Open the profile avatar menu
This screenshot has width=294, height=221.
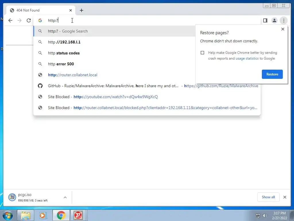coord(274,20)
